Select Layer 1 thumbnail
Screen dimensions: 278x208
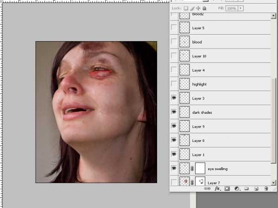pos(184,154)
